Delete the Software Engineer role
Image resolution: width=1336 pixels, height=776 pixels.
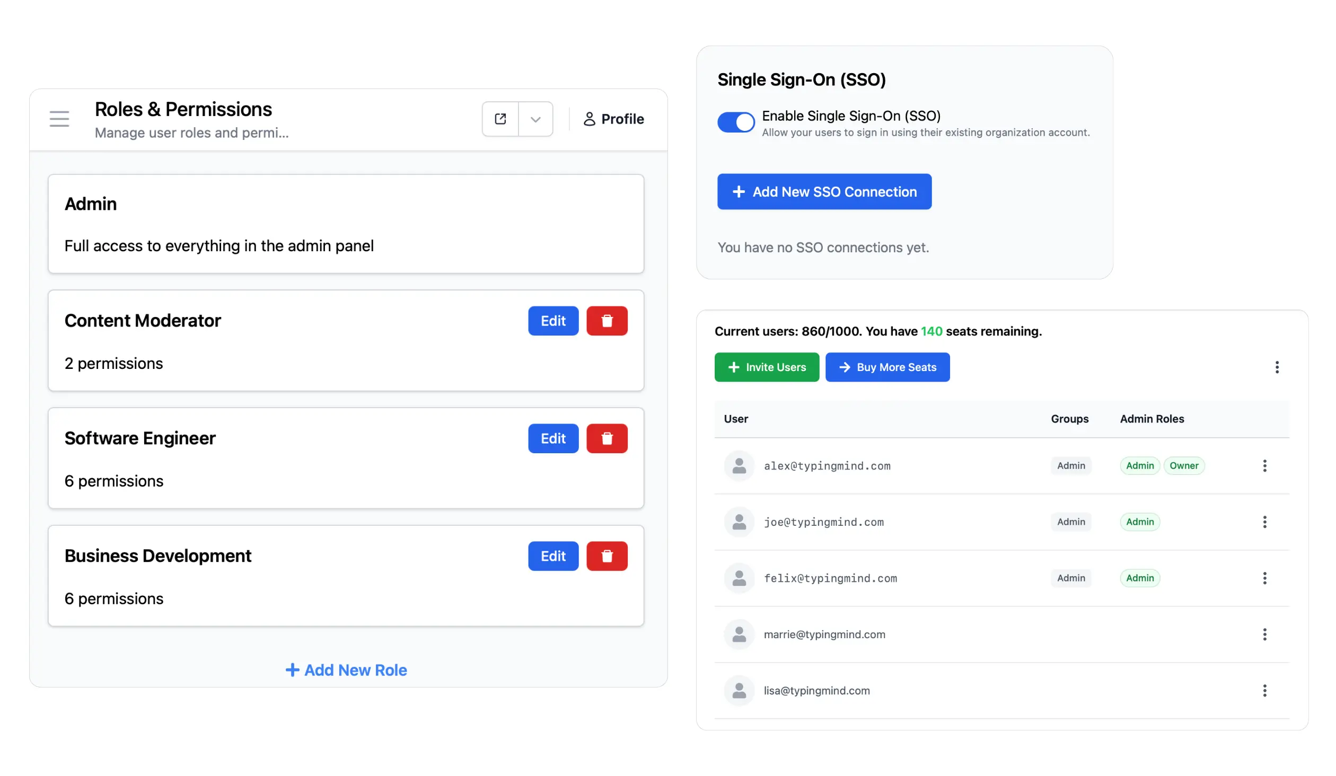point(607,438)
